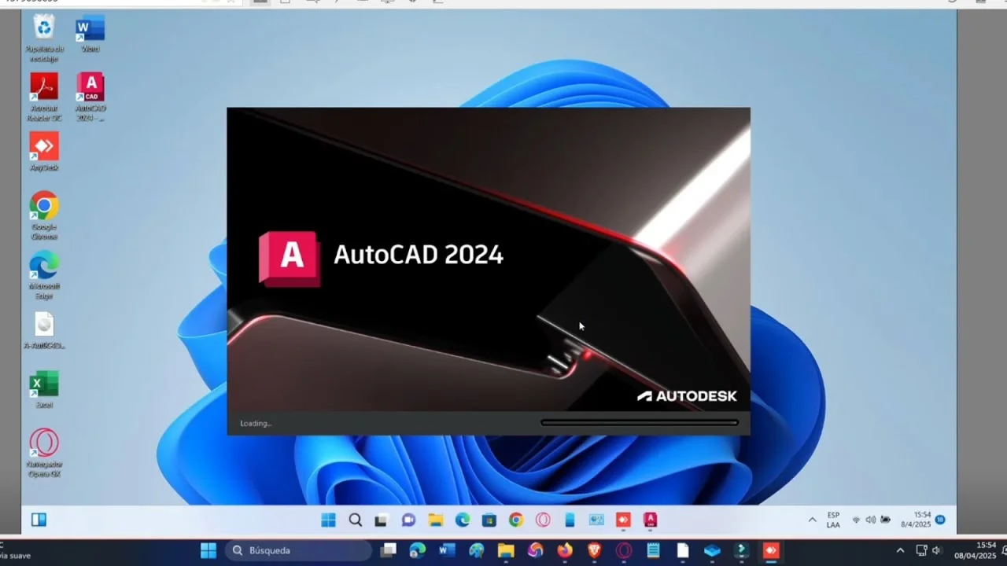Open File Explorer on the remote taskbar
1007x566 pixels.
click(435, 520)
